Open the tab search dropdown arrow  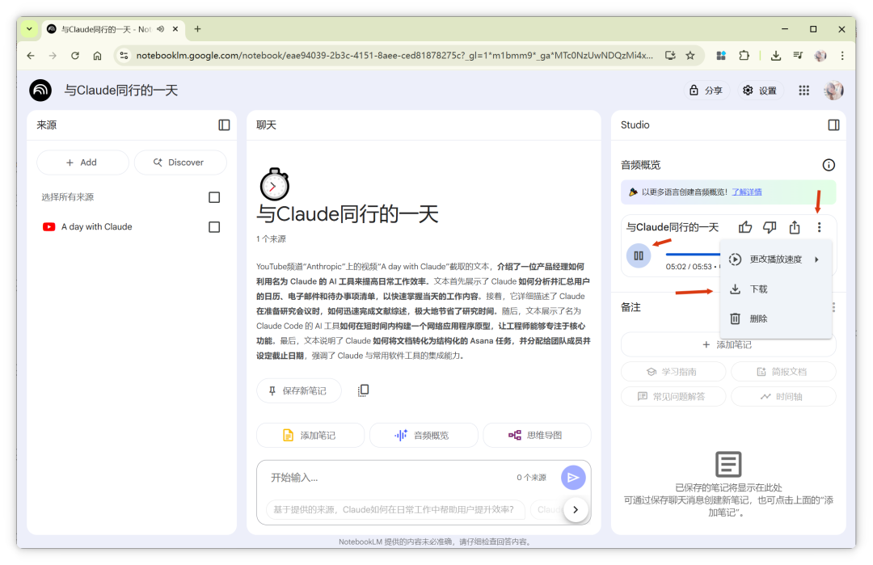tap(29, 29)
